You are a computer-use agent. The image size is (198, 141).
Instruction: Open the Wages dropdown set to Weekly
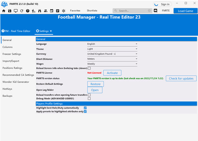(112, 64)
